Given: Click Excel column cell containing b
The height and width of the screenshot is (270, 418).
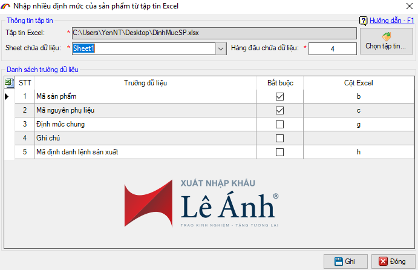Looking at the screenshot, I should [359, 96].
